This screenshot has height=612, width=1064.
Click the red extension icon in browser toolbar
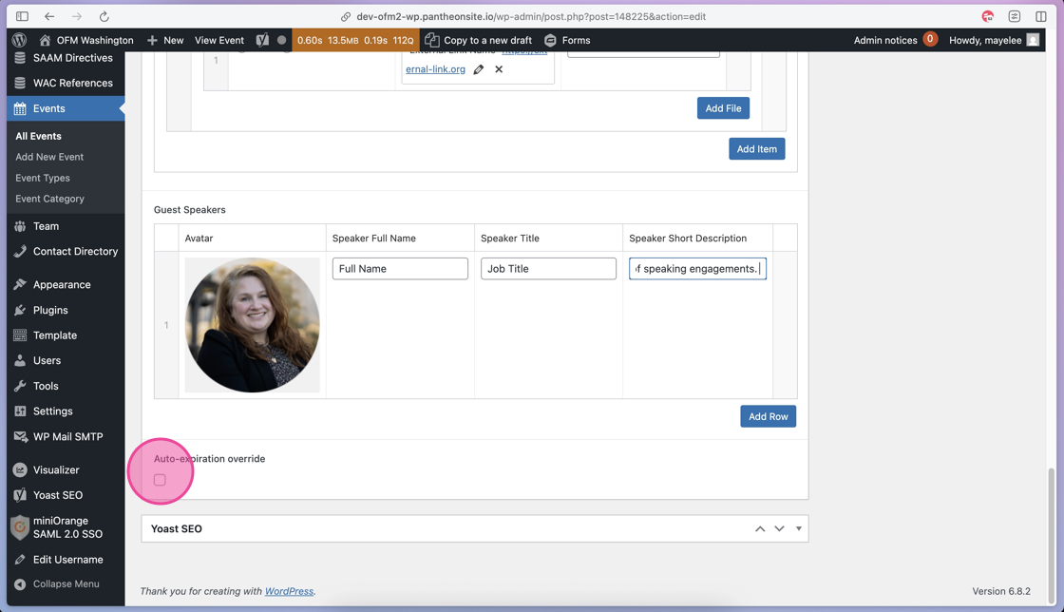point(988,16)
